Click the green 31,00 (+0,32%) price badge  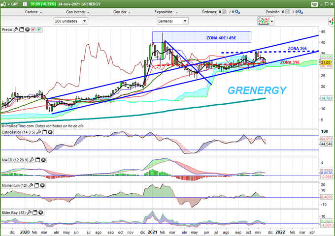[x=43, y=4]
